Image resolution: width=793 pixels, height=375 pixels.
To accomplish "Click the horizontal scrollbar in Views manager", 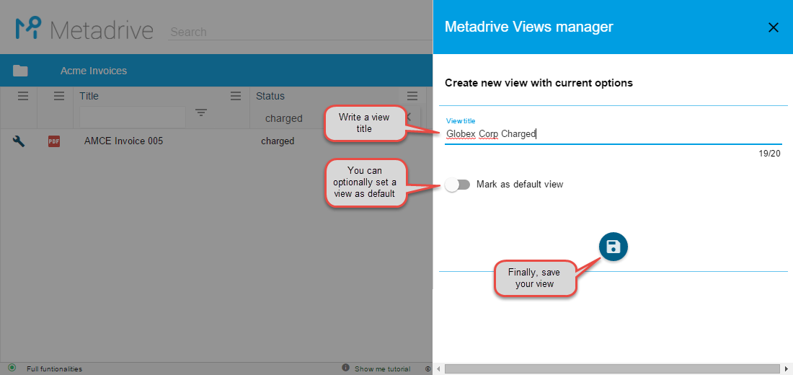I will click(613, 369).
